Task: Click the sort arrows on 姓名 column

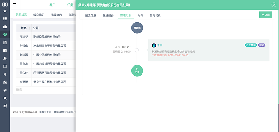Action: (x=29, y=28)
